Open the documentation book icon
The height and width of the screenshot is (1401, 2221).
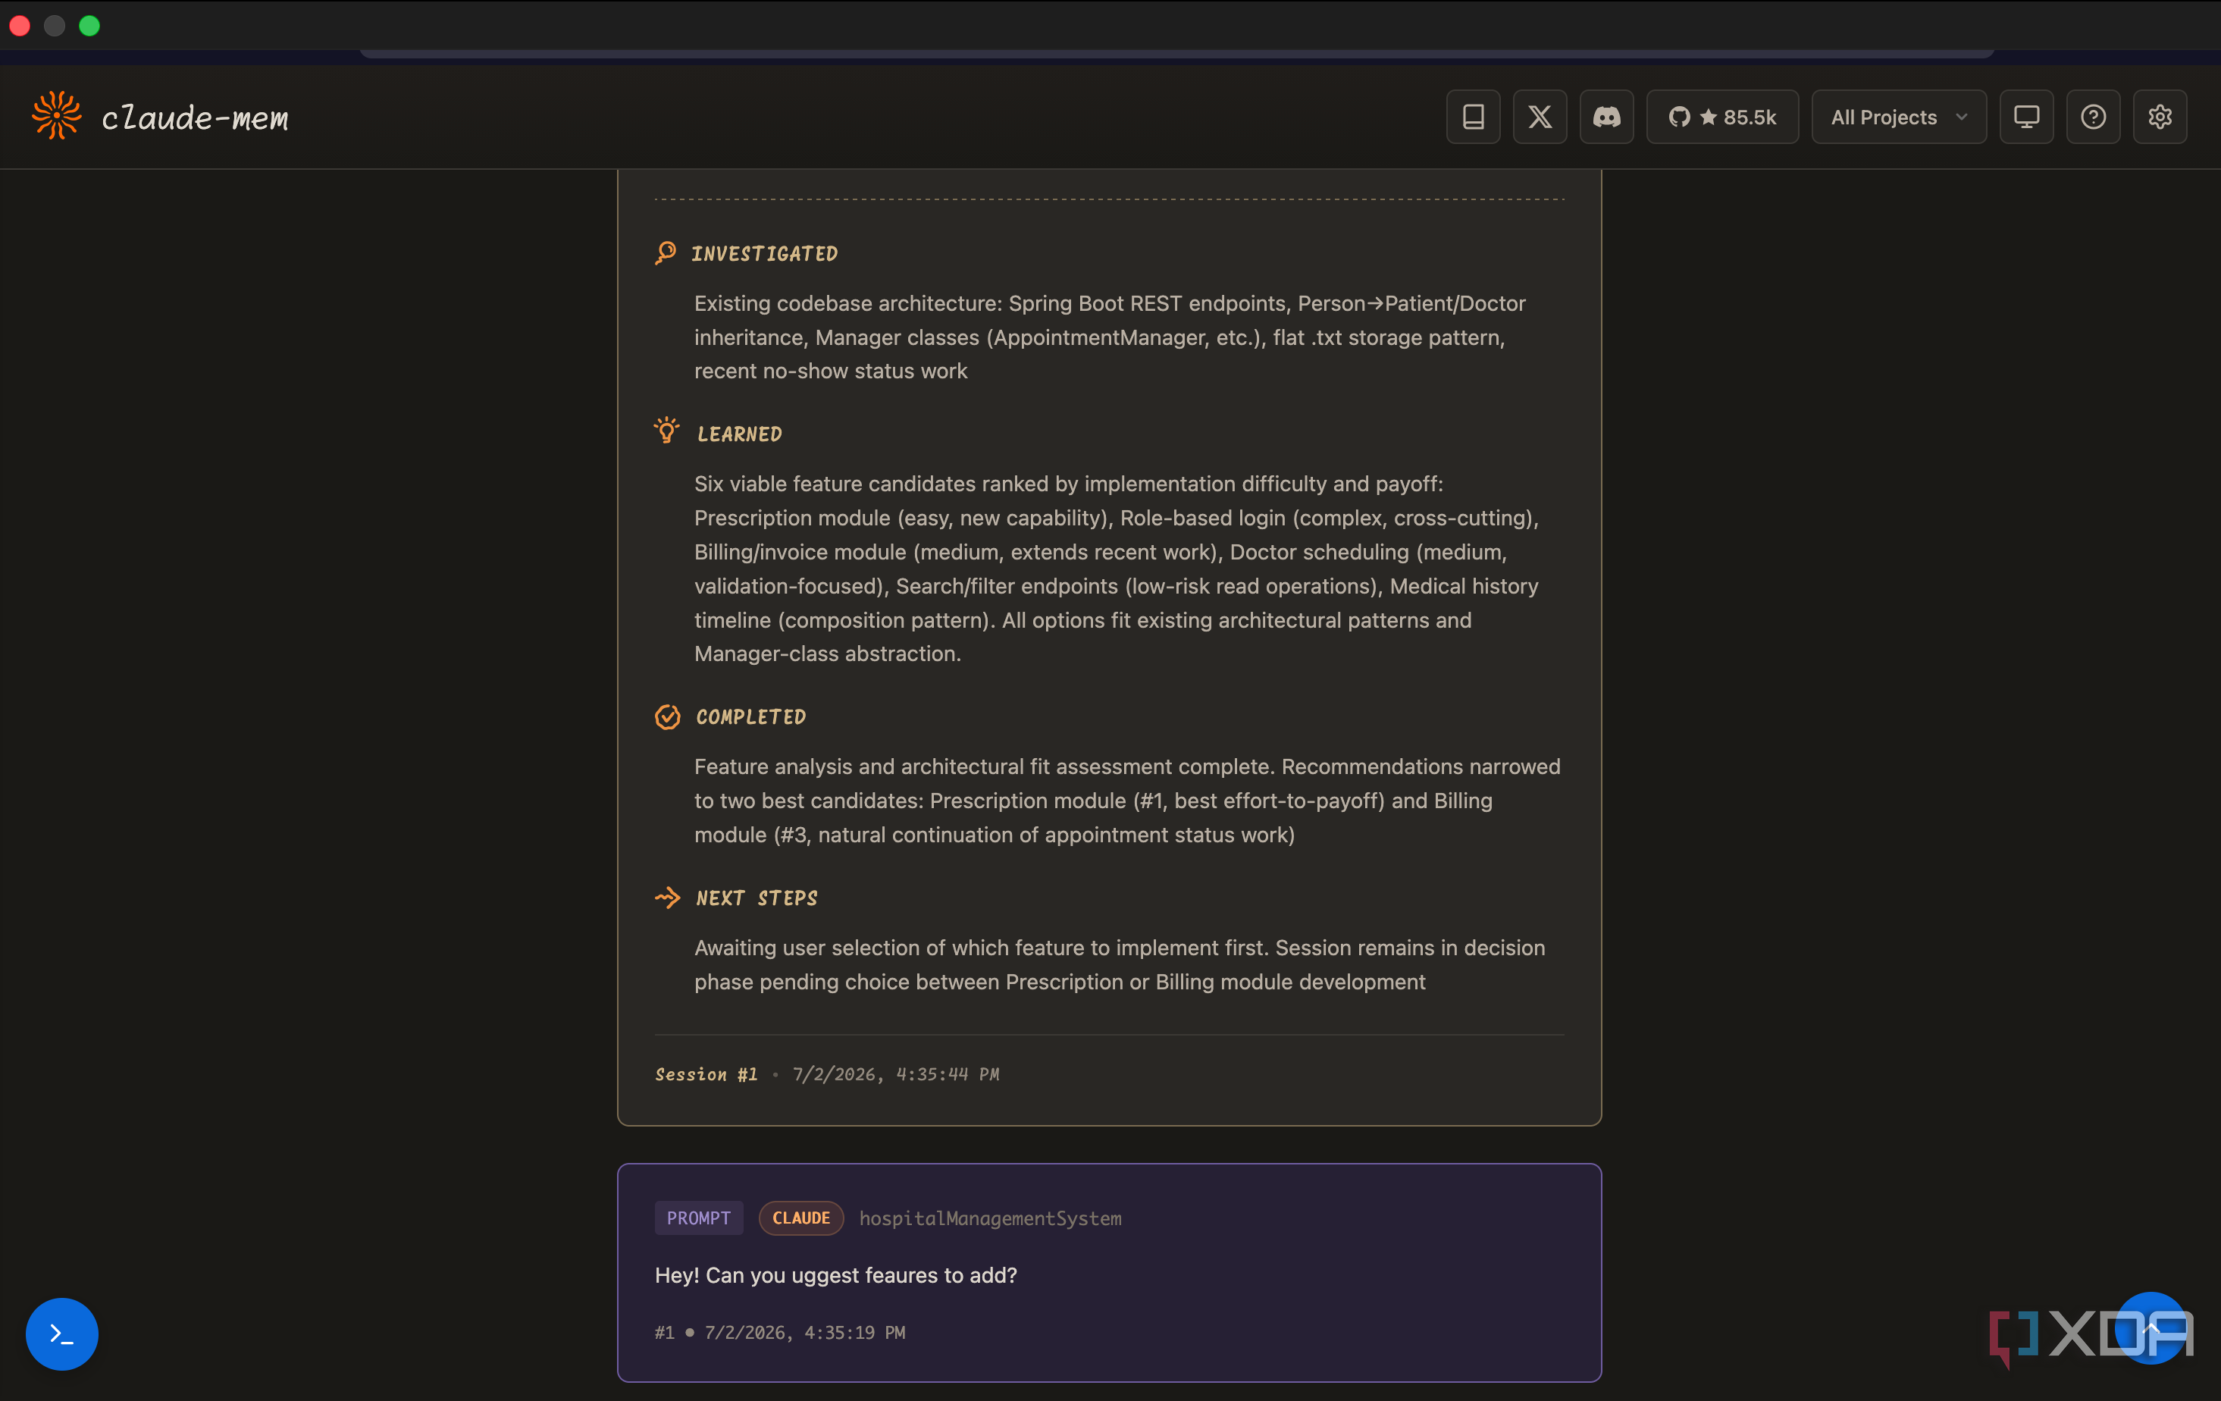tap(1473, 118)
